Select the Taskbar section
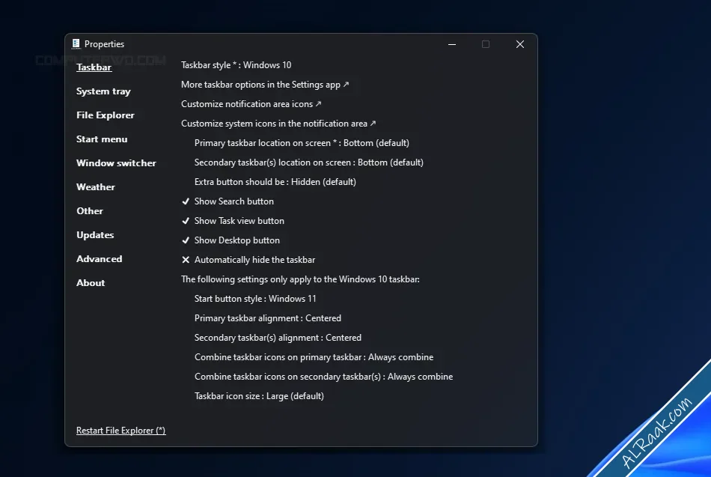This screenshot has width=711, height=477. (x=94, y=67)
